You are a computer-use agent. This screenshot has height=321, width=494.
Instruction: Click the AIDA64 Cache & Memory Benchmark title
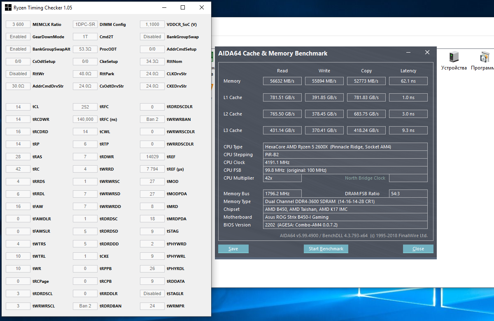click(x=273, y=53)
